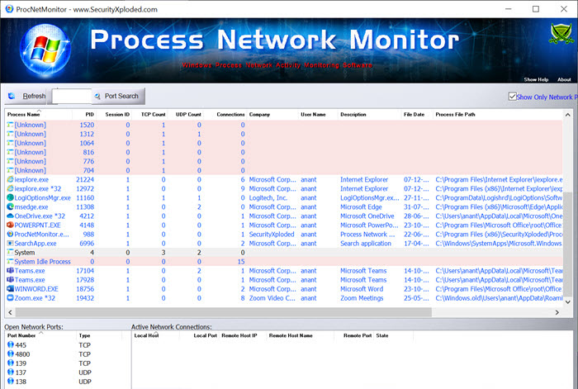
Task: Select the System process icon
Action: point(10,252)
